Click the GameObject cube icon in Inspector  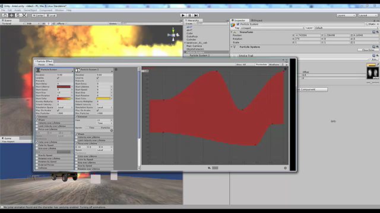click(233, 25)
